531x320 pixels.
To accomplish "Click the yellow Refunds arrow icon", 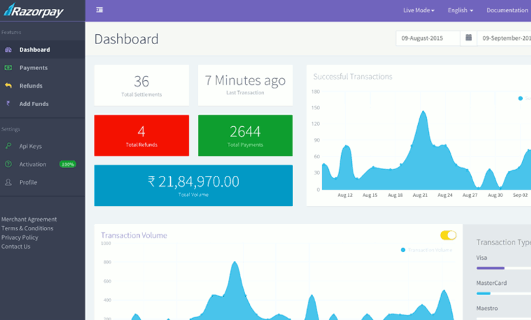I will point(8,86).
